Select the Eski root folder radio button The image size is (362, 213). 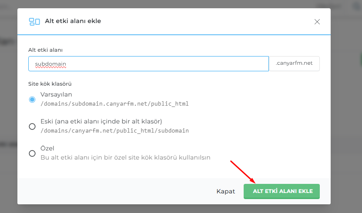click(x=32, y=126)
